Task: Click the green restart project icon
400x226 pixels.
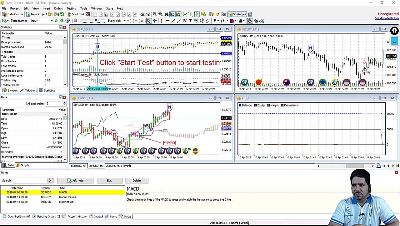Action: 62,14
